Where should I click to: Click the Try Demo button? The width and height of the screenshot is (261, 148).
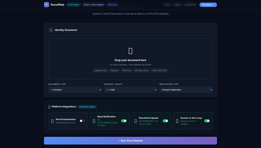[x=208, y=5]
